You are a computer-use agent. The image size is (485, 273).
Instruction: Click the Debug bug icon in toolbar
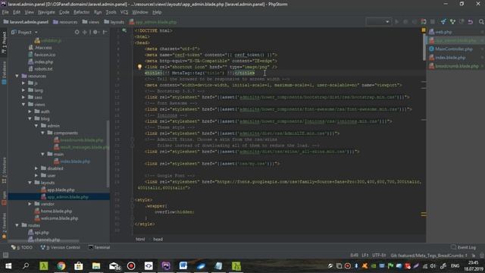(405, 22)
